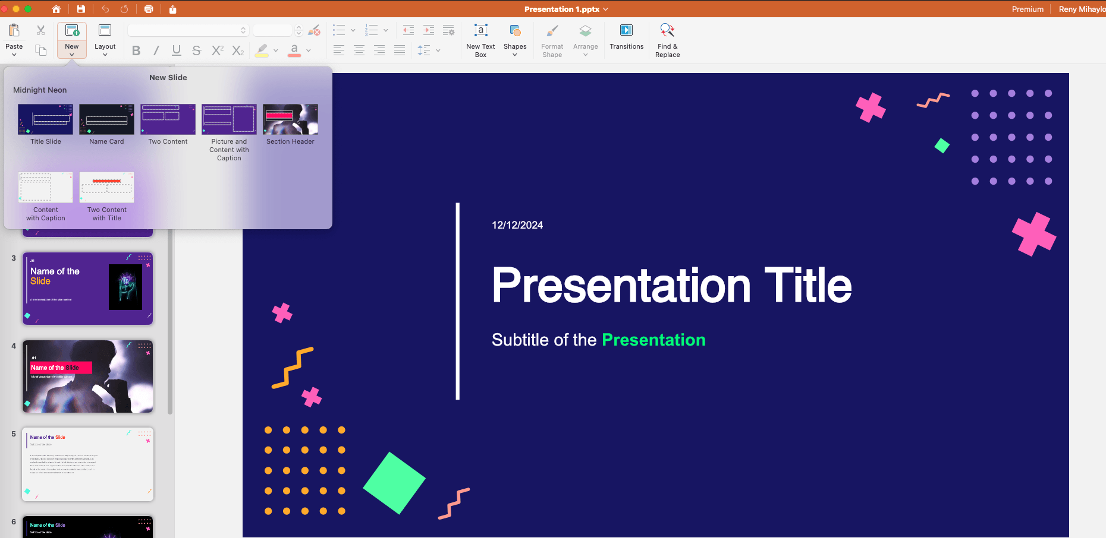This screenshot has height=538, width=1106.
Task: Open the Transitions panel
Action: coord(626,37)
